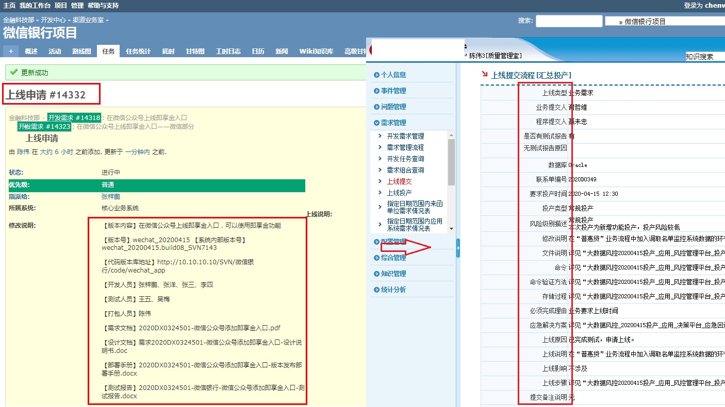Click the circle icon beside 个人信息
Viewport: 725px width, 407px height.
[x=377, y=75]
